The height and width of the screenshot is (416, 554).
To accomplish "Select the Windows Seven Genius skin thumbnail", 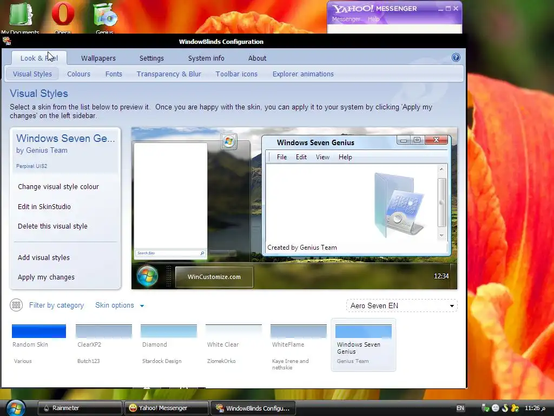I will point(363,345).
